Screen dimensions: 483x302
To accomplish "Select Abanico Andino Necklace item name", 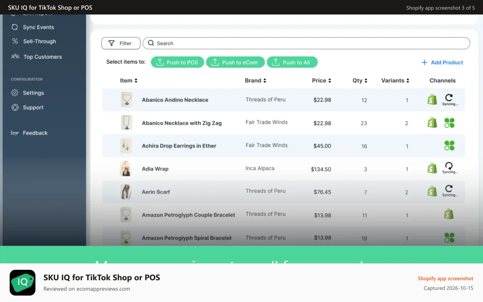I will tap(175, 100).
